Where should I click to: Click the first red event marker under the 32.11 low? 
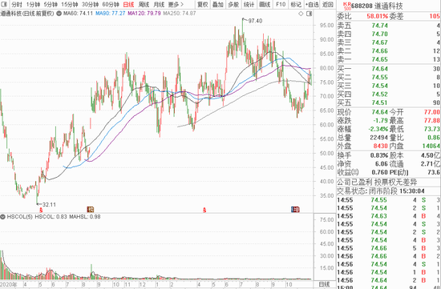point(41,210)
